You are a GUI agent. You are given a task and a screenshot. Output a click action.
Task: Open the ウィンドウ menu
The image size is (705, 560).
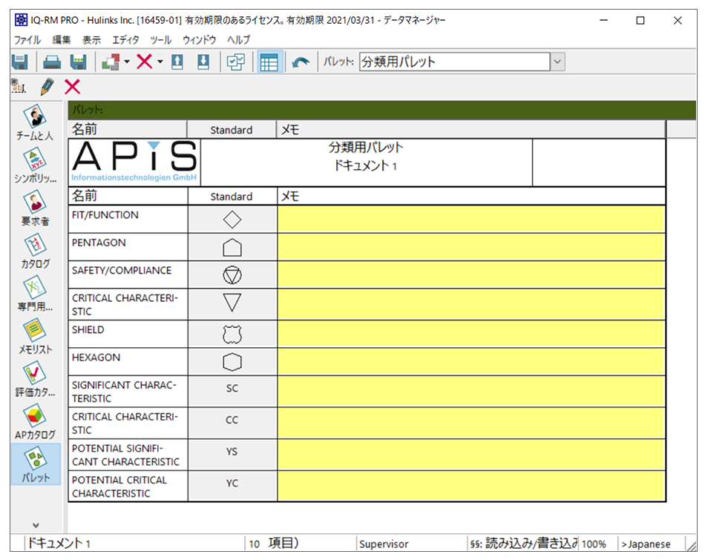pos(199,40)
